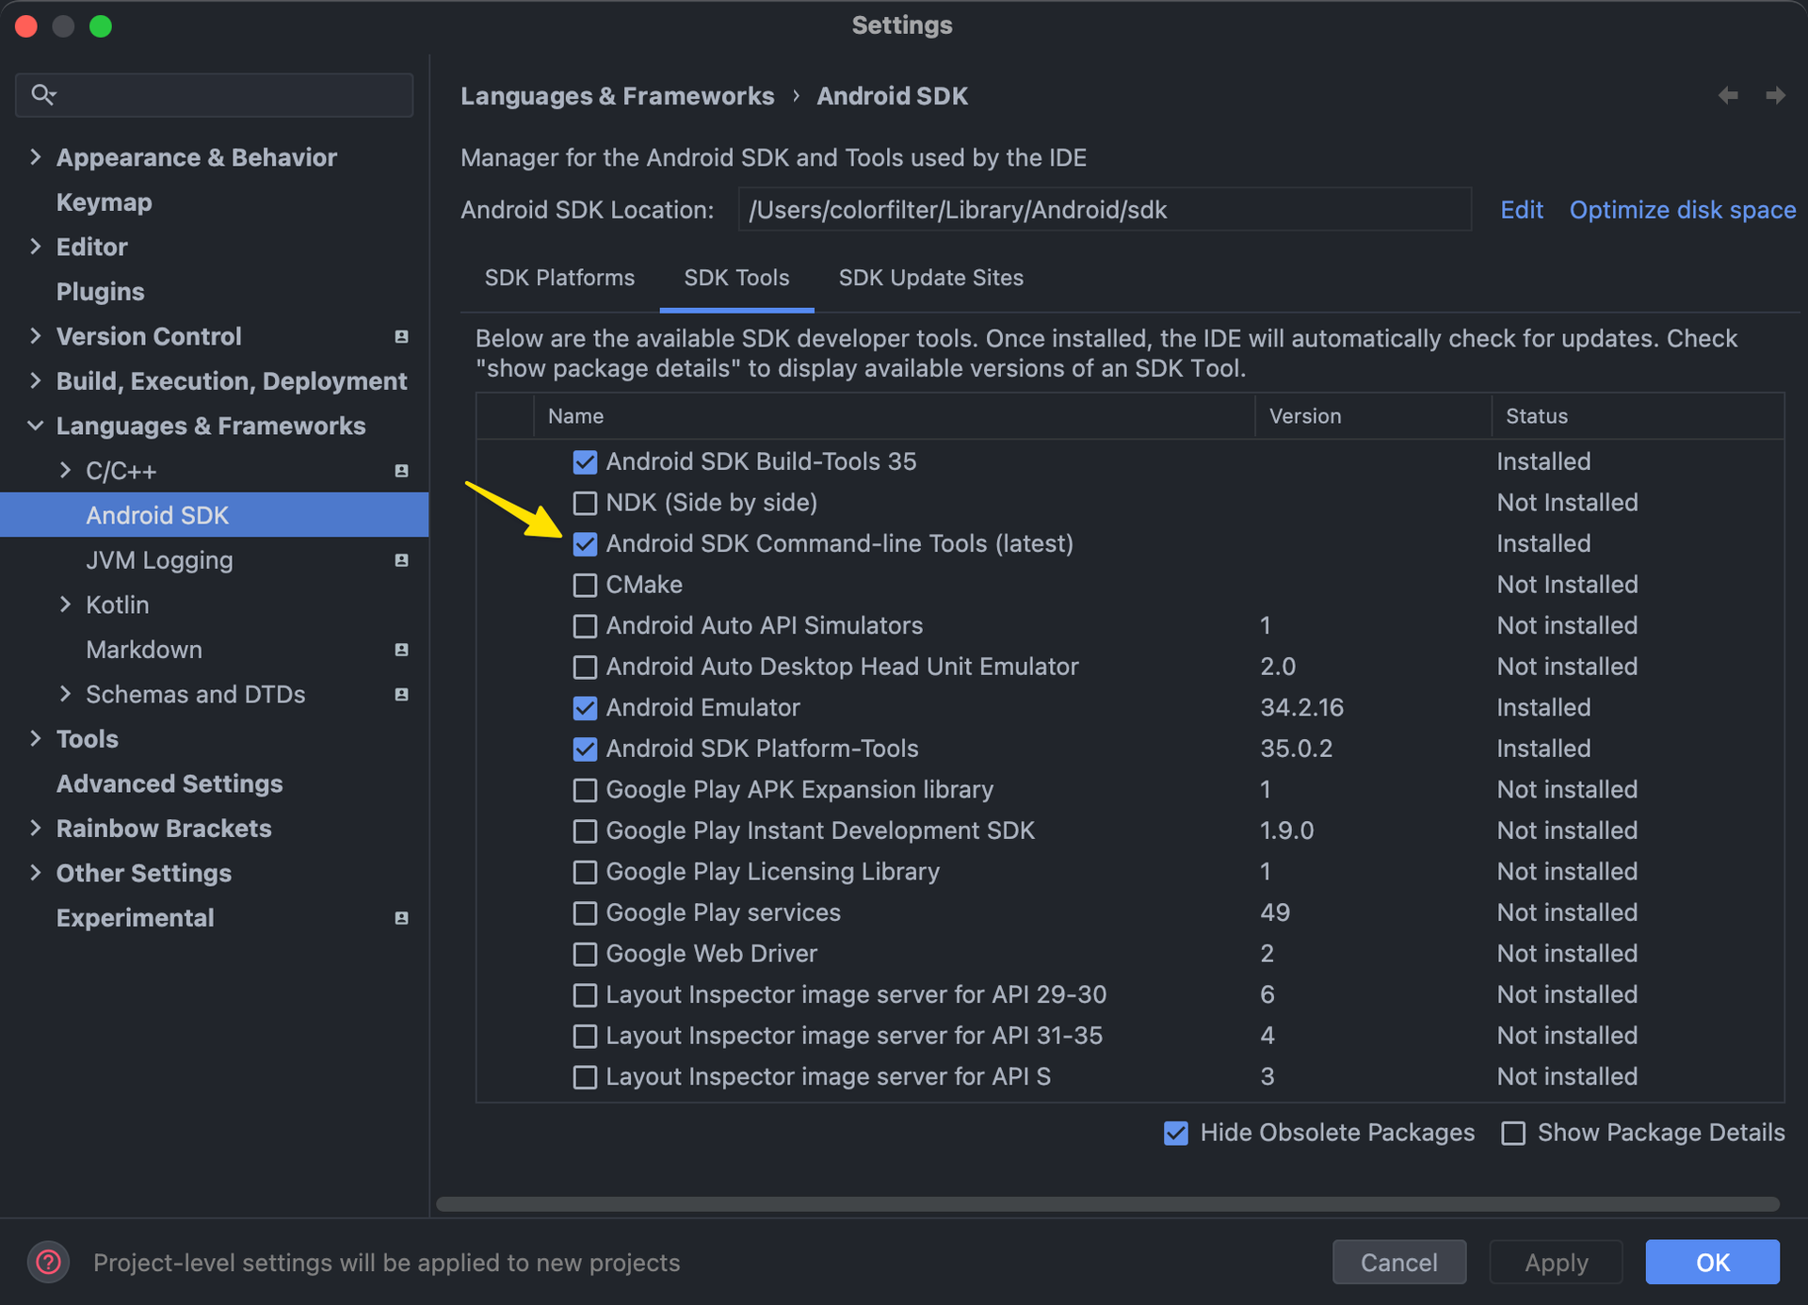1808x1305 pixels.
Task: Click project-level badge icon beside Markdown
Action: [x=401, y=650]
